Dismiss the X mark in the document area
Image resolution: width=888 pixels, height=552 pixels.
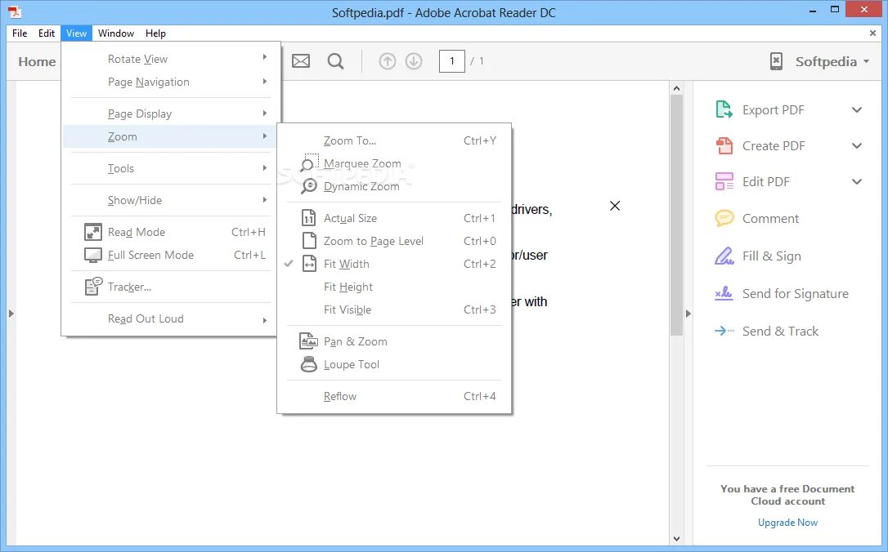pyautogui.click(x=615, y=206)
